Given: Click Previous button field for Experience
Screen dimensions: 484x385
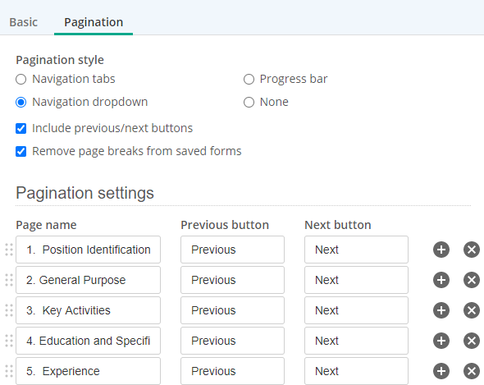Looking at the screenshot, I should (x=232, y=371).
